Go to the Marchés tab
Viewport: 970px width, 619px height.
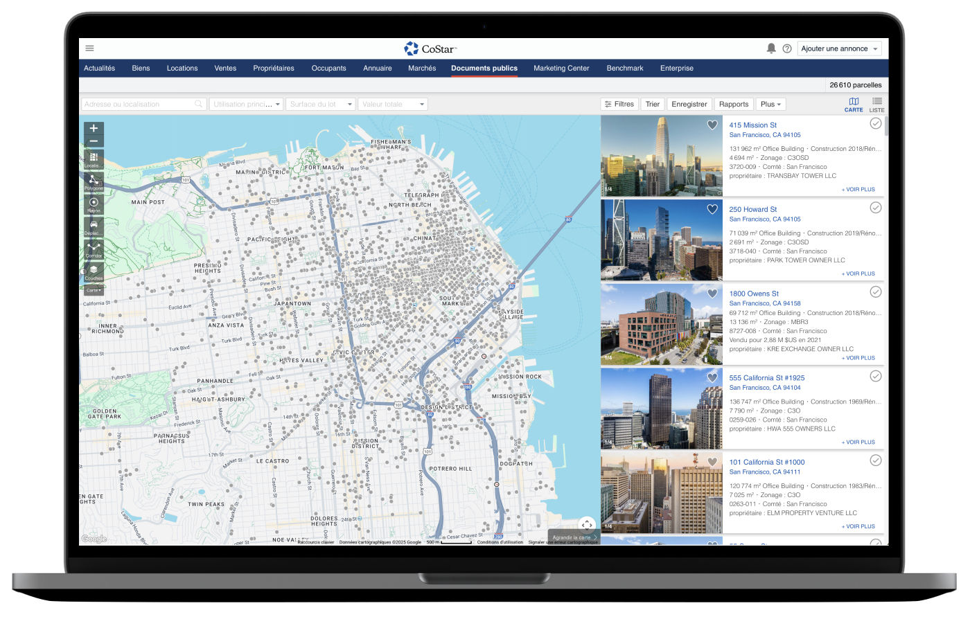[x=422, y=69]
